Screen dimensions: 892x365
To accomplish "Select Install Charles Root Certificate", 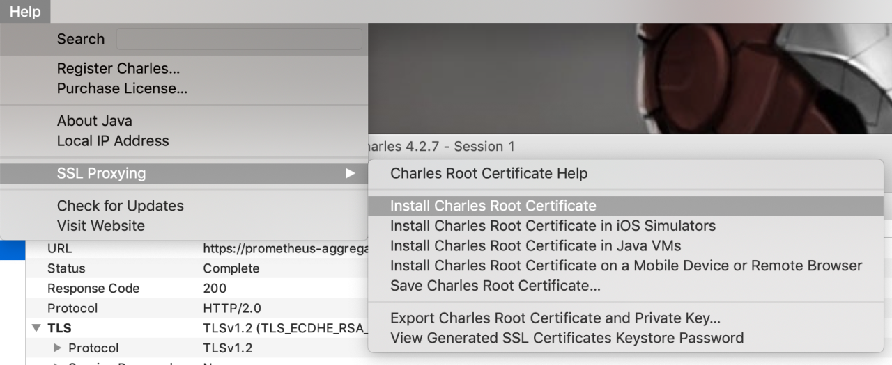I will pyautogui.click(x=626, y=206).
